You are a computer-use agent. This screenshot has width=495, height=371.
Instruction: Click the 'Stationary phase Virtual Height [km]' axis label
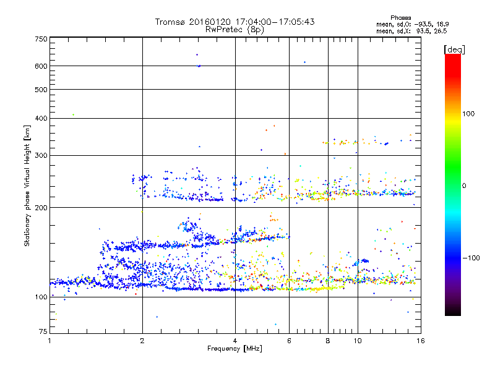tap(27, 185)
